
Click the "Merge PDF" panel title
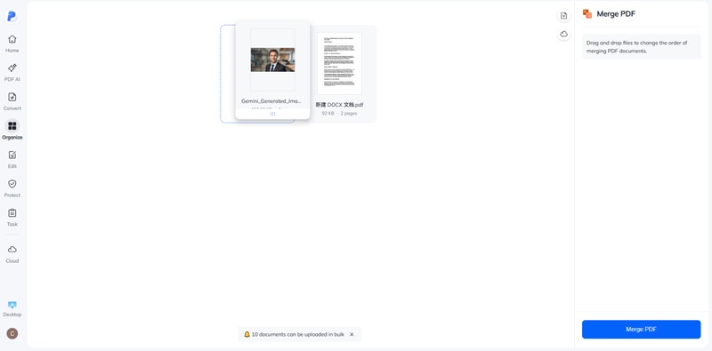tap(616, 14)
